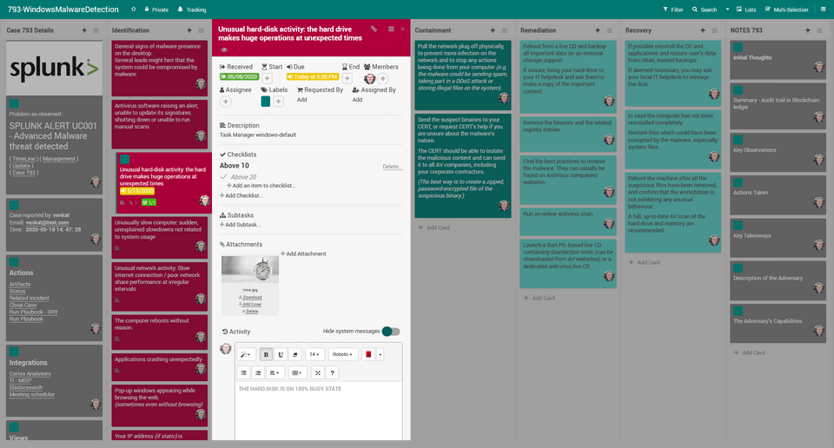This screenshot has height=448, width=834.
Task: Uncheck the Above 20 checklist item
Action: point(224,176)
